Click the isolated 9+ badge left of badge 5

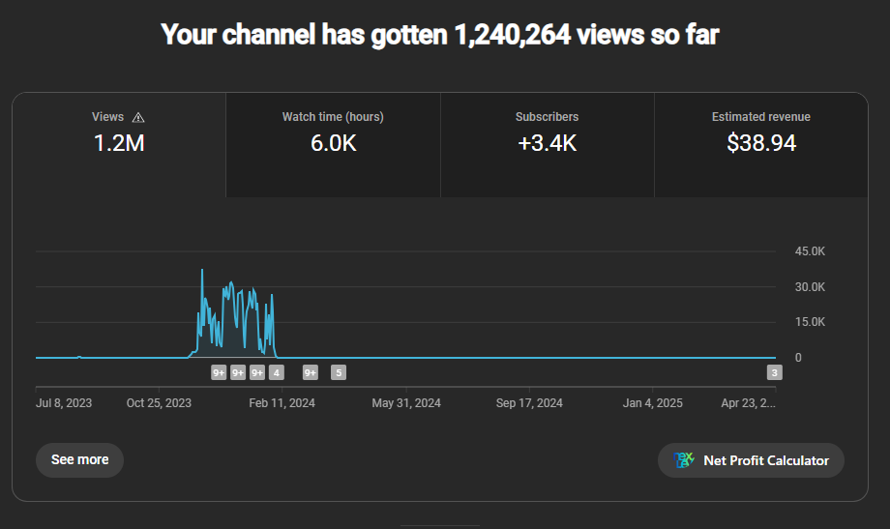(311, 372)
